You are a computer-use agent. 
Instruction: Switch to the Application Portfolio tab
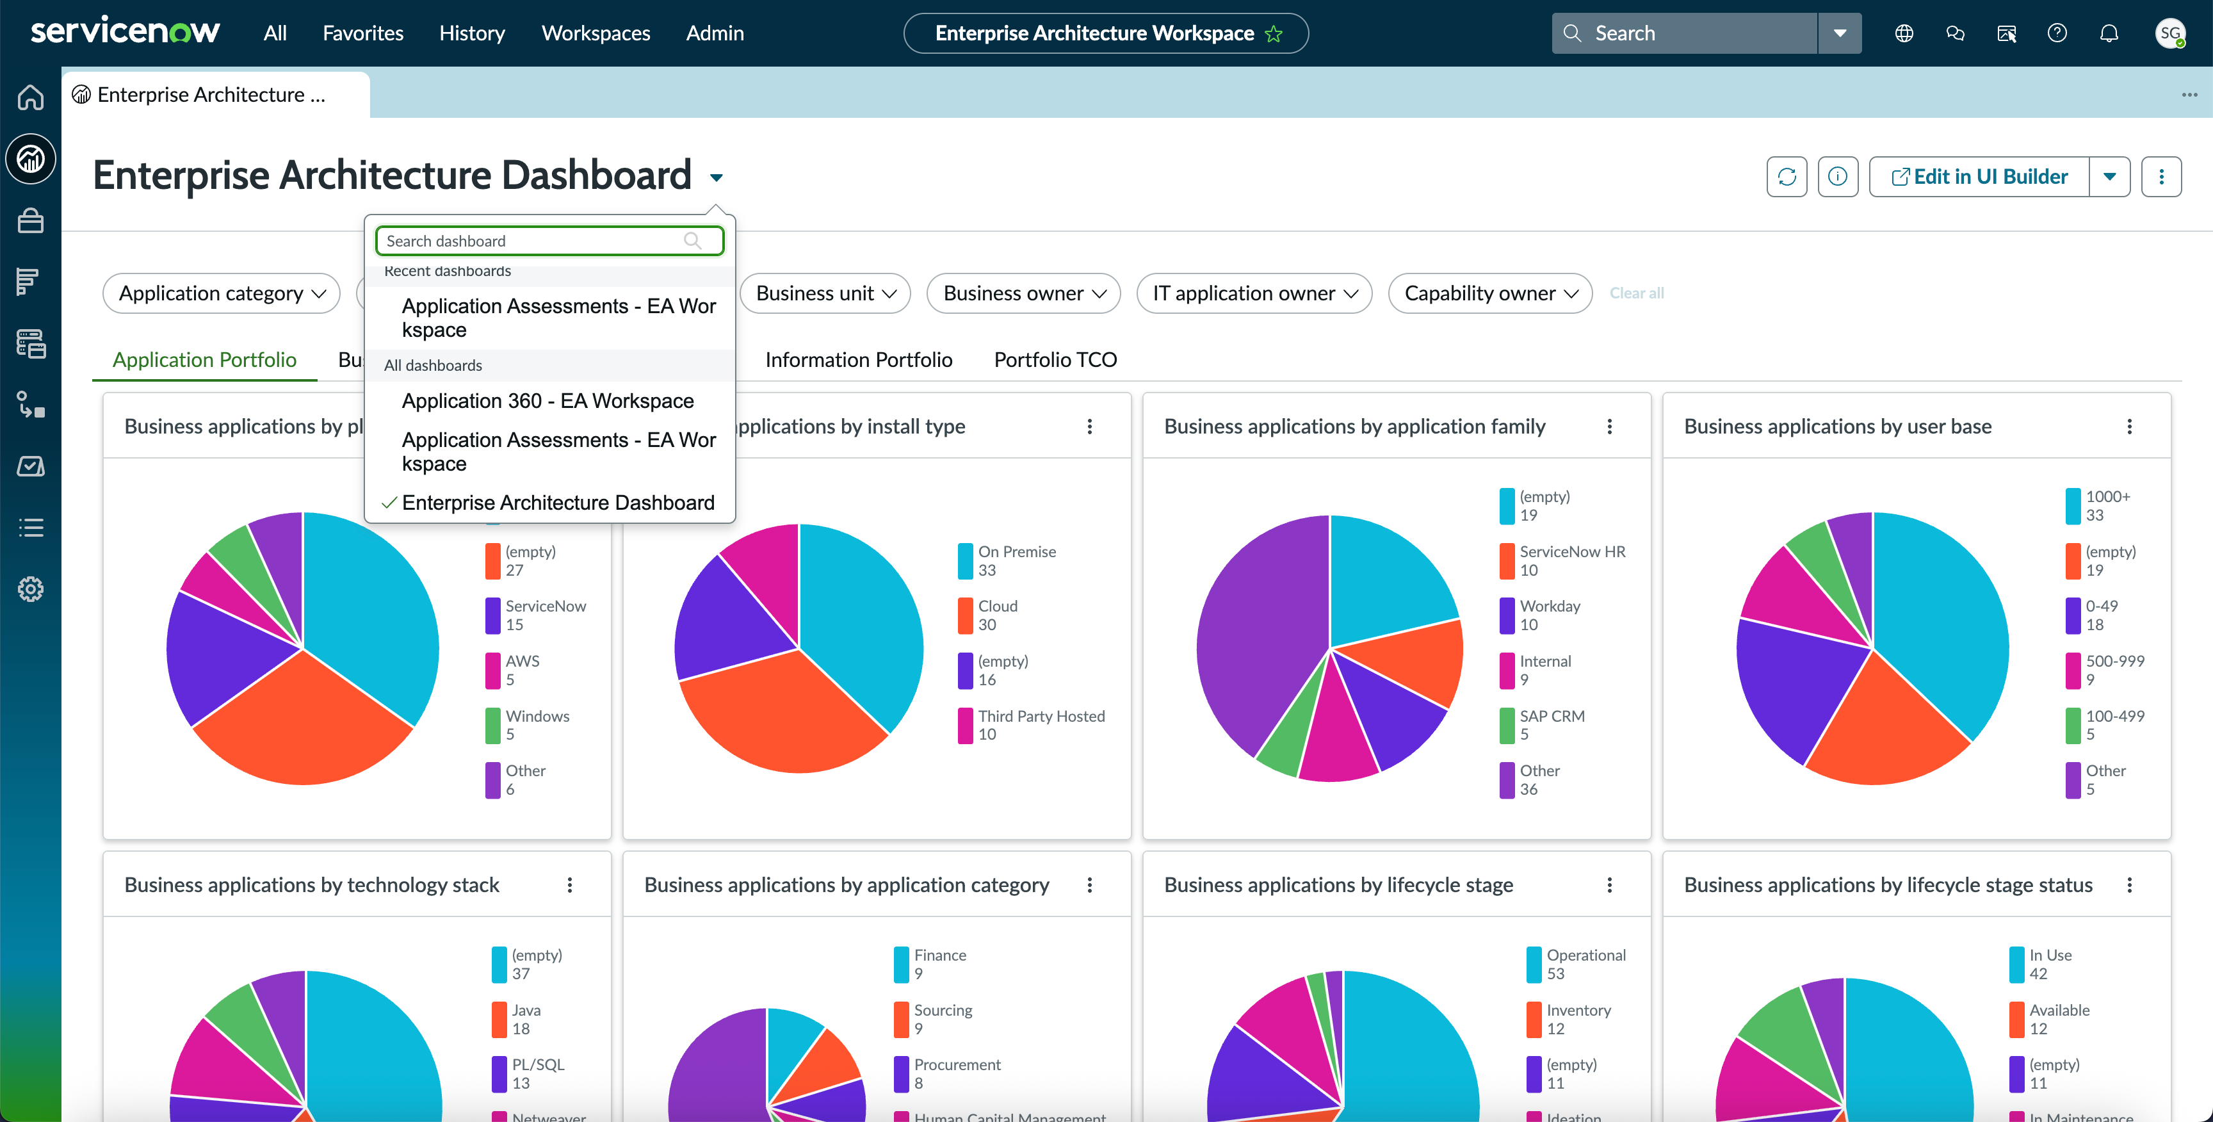204,360
